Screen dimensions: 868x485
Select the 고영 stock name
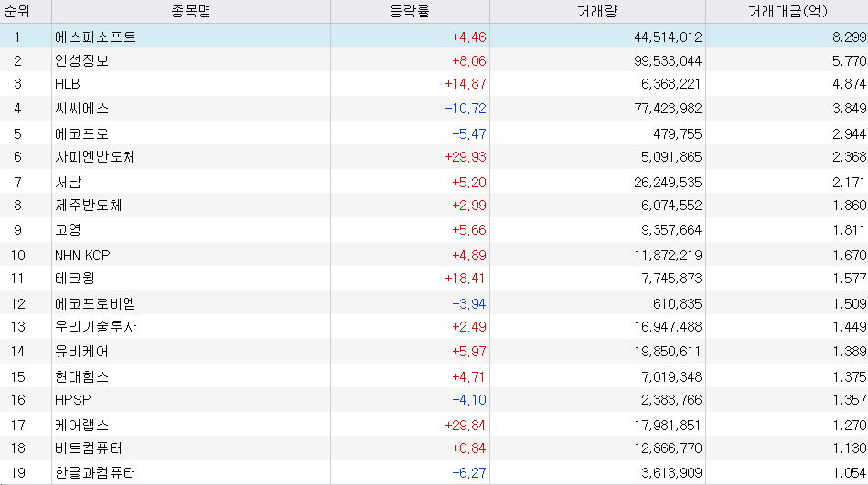coord(68,229)
